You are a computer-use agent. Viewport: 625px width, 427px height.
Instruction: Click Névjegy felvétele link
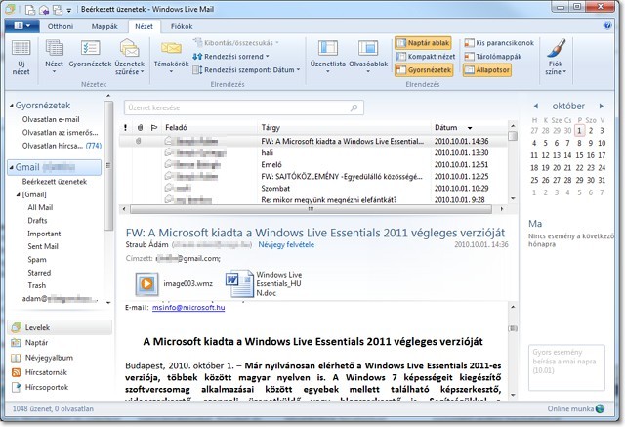coord(286,245)
